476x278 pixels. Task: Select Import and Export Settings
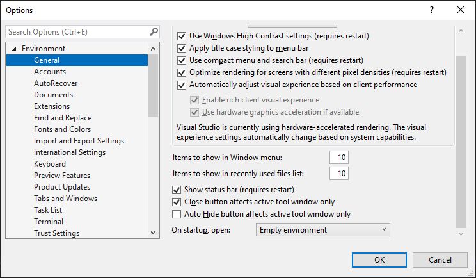[x=79, y=141]
